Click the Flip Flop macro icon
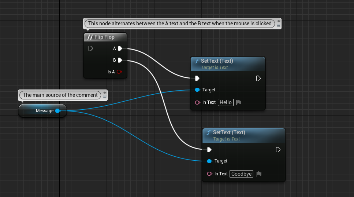This screenshot has width=354, height=197. point(90,37)
